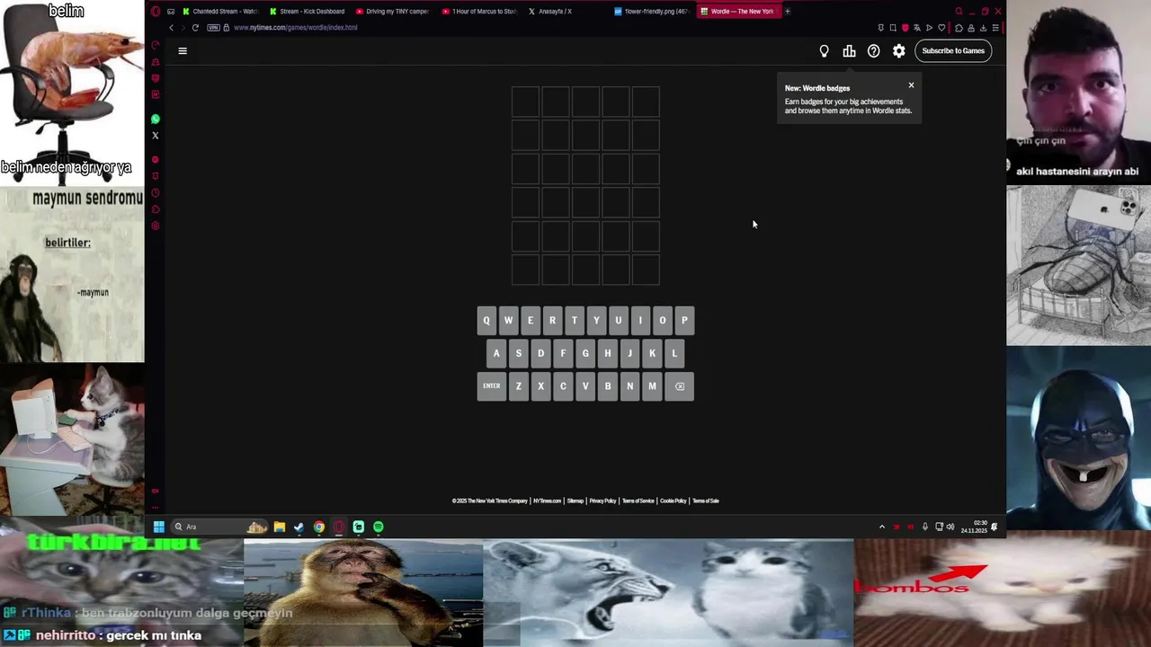Open the Windows Start menu
This screenshot has height=647, width=1151.
[159, 527]
